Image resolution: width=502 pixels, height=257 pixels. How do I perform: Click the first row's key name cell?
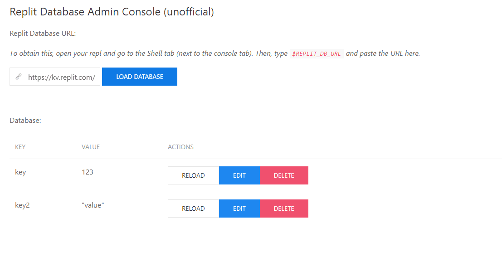[20, 172]
